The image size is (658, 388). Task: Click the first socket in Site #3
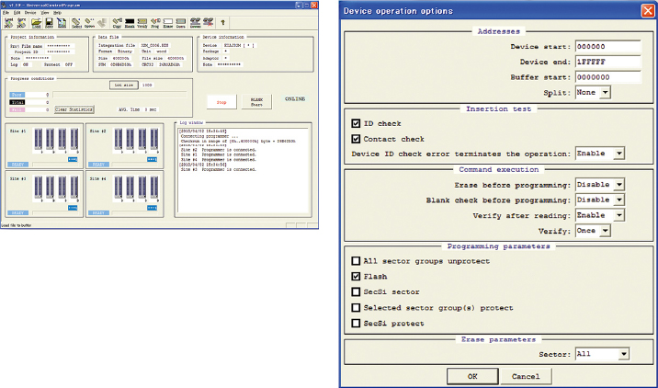click(39, 188)
